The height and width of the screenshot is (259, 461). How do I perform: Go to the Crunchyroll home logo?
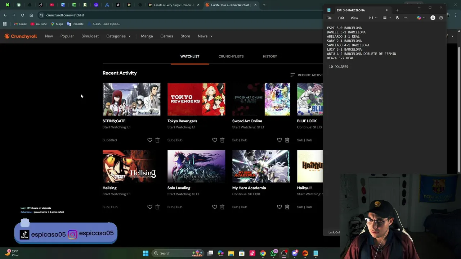[21, 36]
